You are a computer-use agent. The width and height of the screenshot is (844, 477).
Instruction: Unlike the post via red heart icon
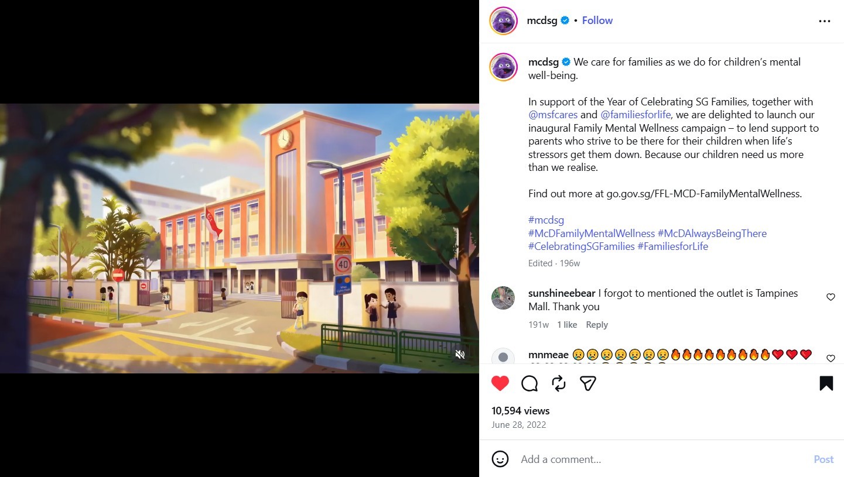coord(500,383)
